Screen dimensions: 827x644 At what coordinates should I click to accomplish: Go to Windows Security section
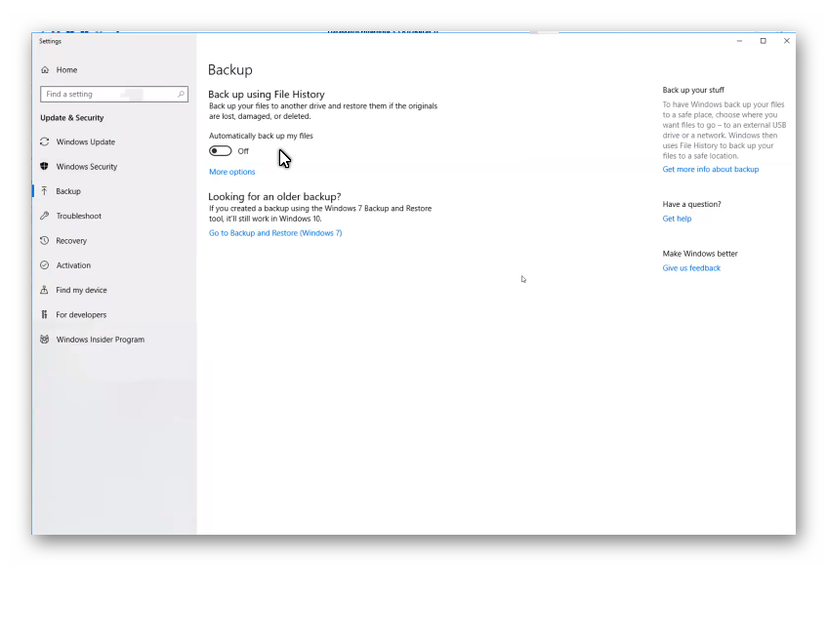pyautogui.click(x=87, y=167)
